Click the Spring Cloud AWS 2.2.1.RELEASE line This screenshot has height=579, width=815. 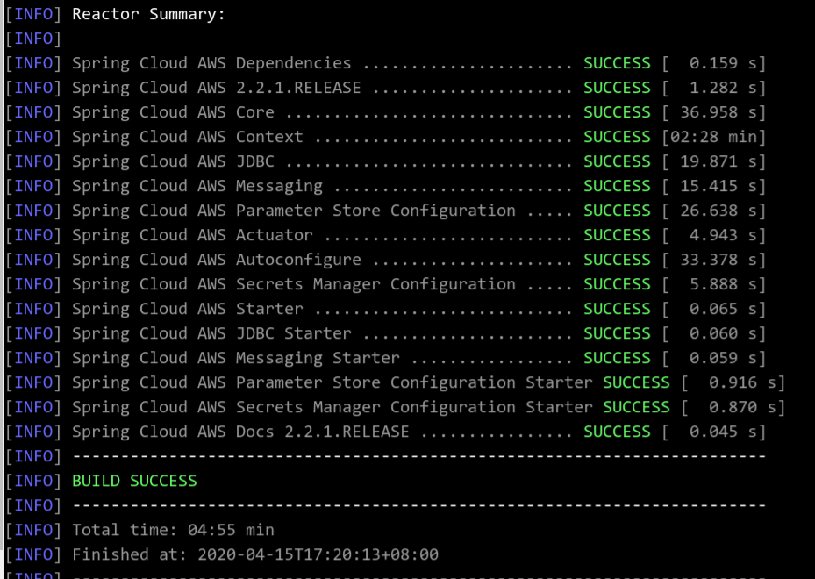(386, 88)
